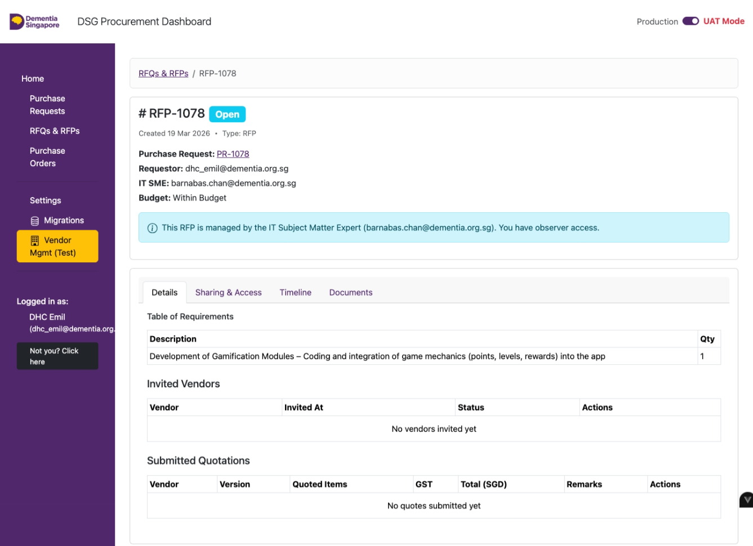
Task: Click the 'DHC Emil' user name
Action: (47, 317)
